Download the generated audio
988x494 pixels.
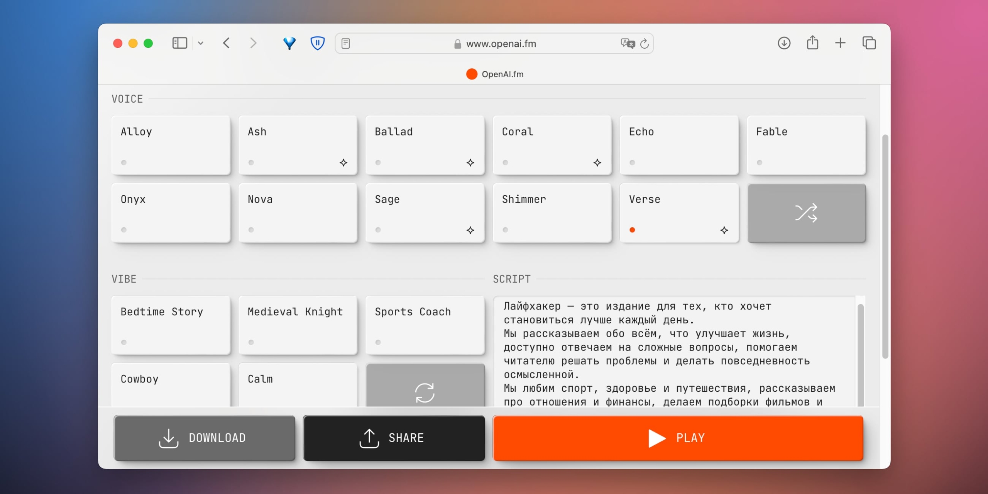(205, 438)
